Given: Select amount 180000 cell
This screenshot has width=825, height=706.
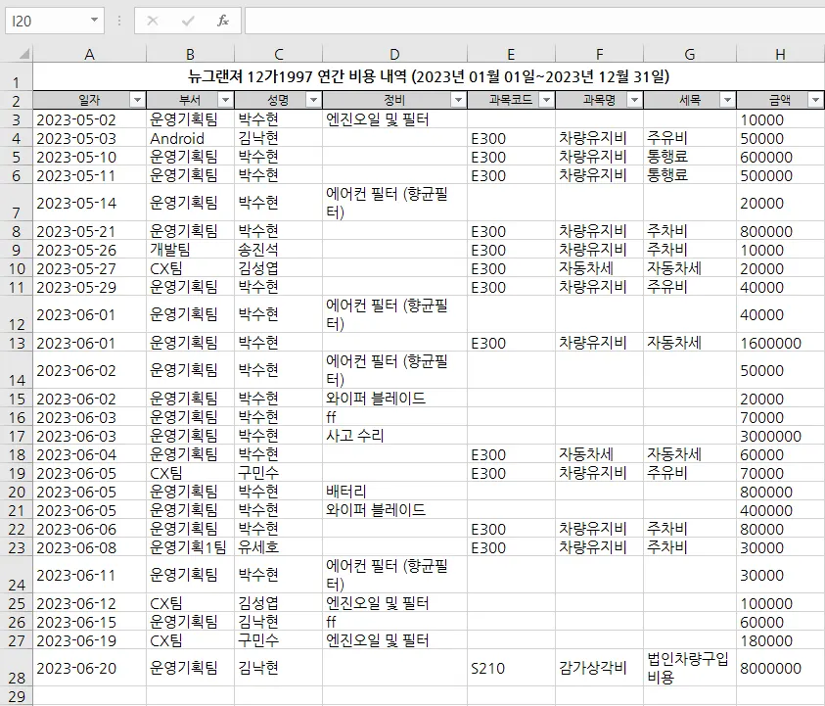Looking at the screenshot, I should pyautogui.click(x=780, y=640).
